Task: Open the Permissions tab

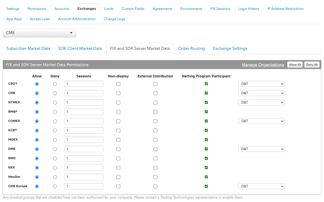Action: tap(37, 9)
